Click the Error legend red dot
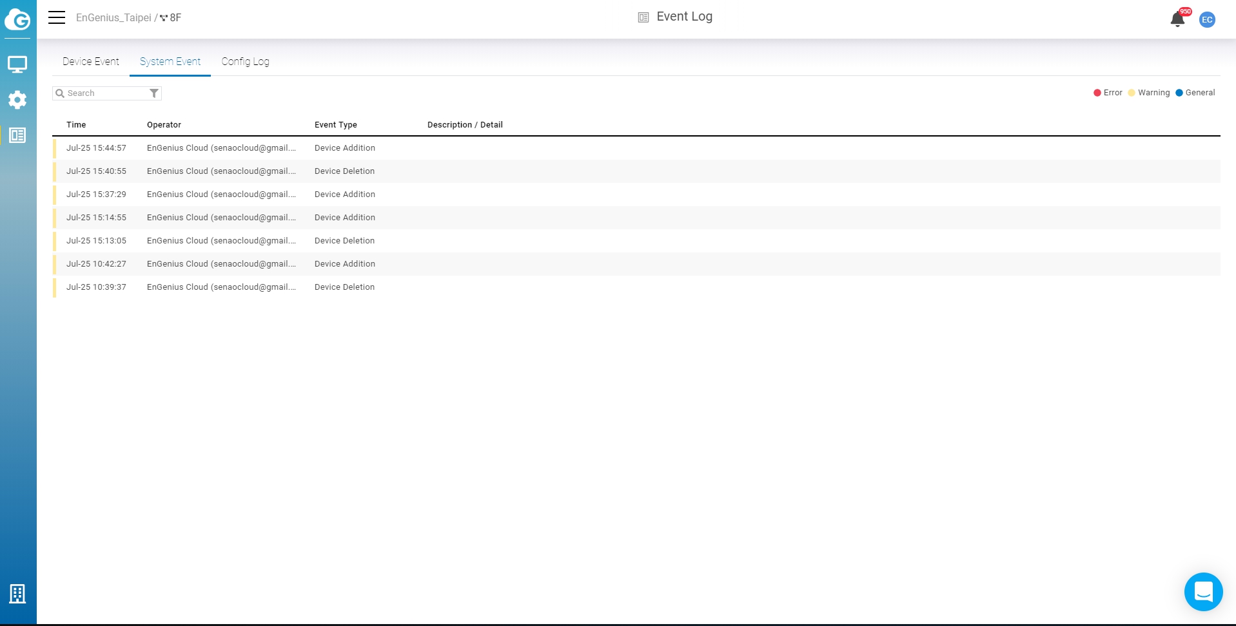Screen dimensions: 1236x626 [1097, 93]
